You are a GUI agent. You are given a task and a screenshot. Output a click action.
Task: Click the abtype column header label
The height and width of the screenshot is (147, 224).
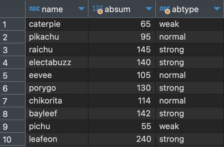pyautogui.click(x=185, y=9)
